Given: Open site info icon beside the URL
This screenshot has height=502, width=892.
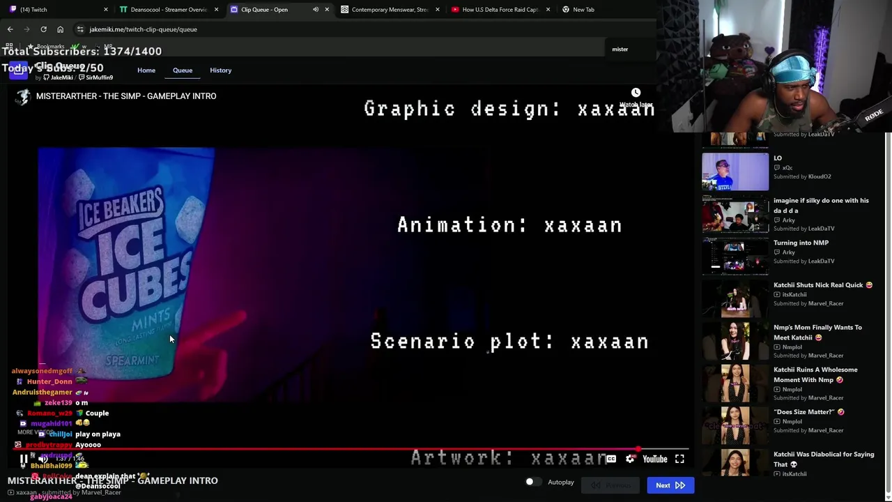Looking at the screenshot, I should pyautogui.click(x=80, y=29).
